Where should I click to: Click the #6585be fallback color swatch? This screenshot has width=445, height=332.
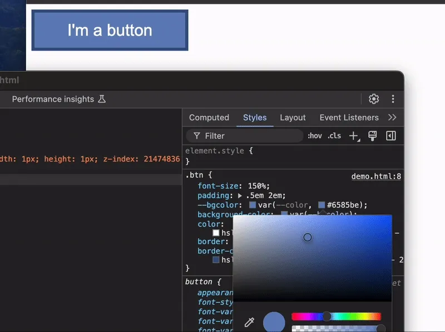point(322,205)
